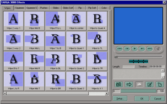This screenshot has width=167, height=104.
Task: Switch to the Squeeze tab
Action: (19, 8)
